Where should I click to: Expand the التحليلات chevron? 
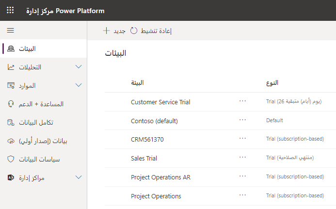[x=79, y=67]
